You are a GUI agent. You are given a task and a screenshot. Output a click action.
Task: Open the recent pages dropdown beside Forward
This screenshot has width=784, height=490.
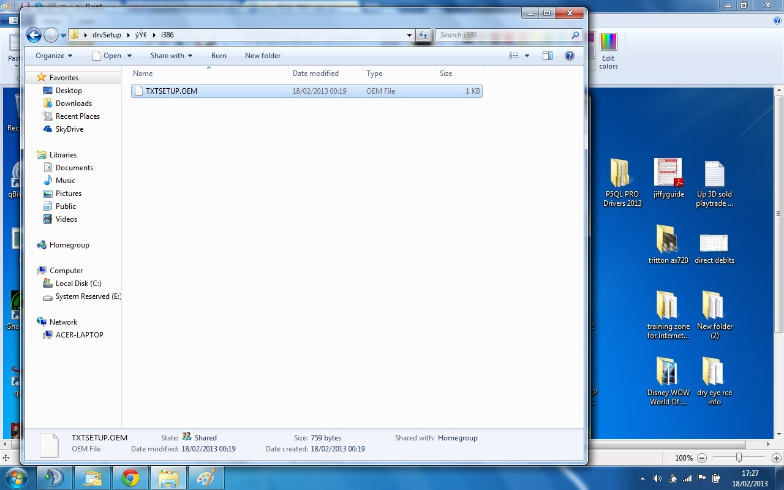pos(63,36)
